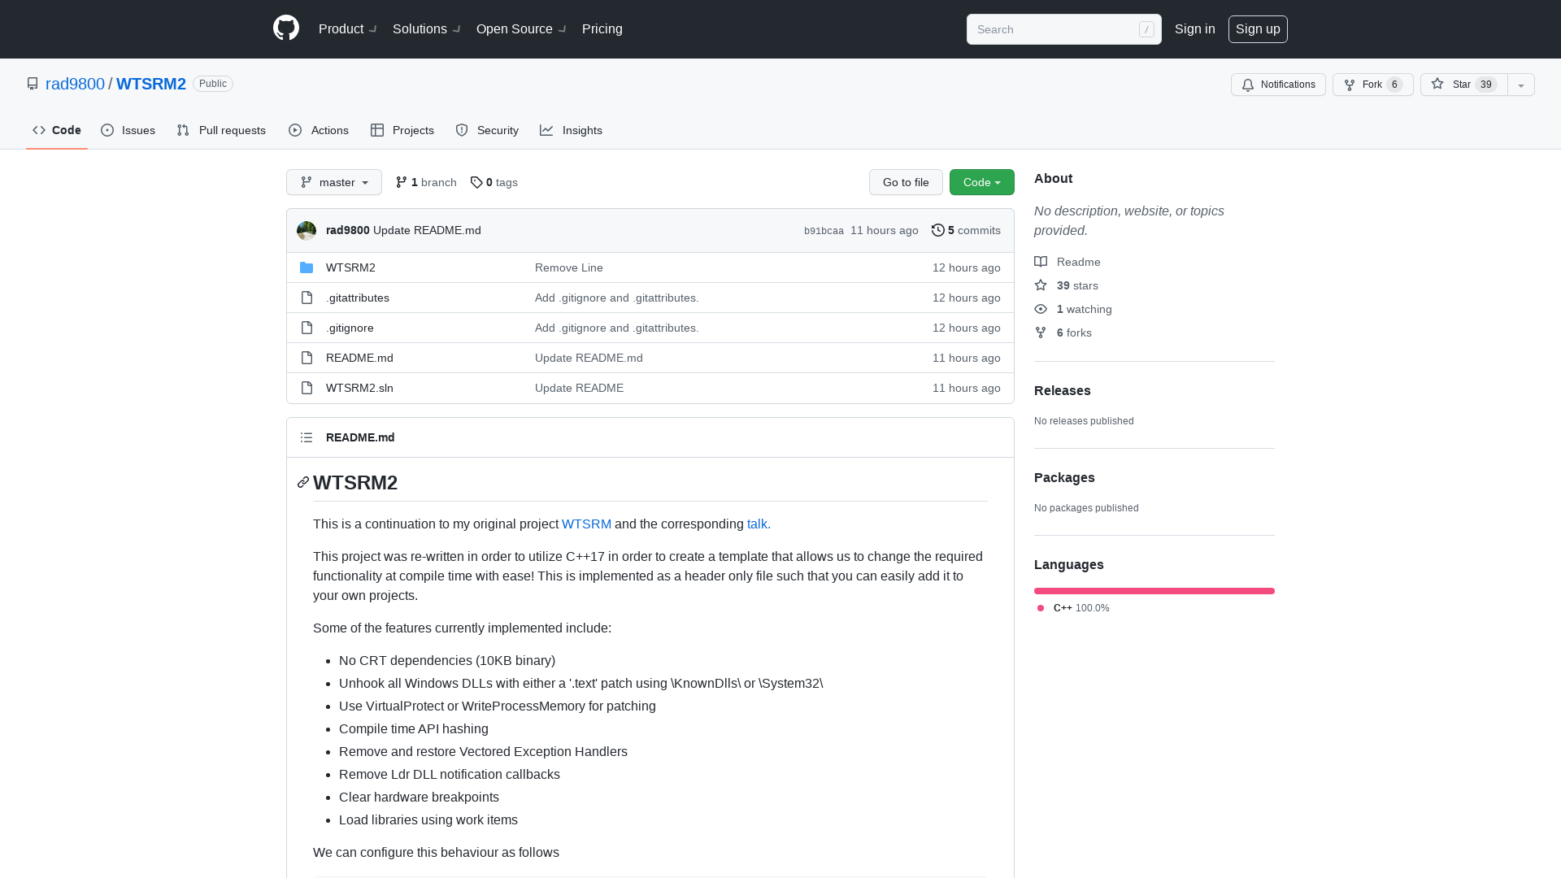Click the Issues tab circle icon

[x=107, y=130]
